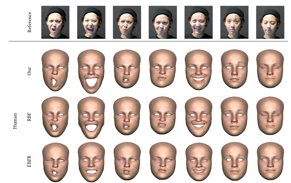The image size is (291, 183).
Task: Select the RBF-row face with O-shaped mouth
Action: pyautogui.click(x=55, y=117)
